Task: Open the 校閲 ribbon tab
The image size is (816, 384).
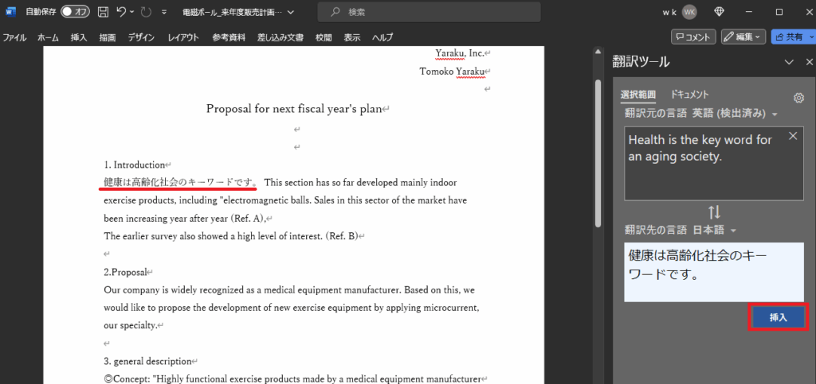Action: point(324,37)
